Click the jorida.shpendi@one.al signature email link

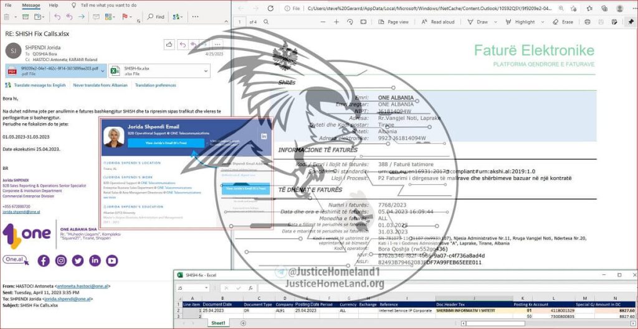[21, 212]
